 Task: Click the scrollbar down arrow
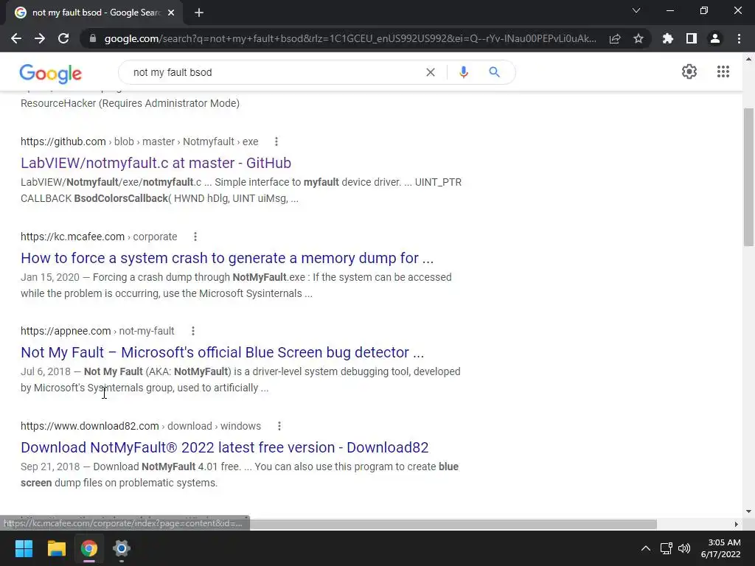(748, 511)
